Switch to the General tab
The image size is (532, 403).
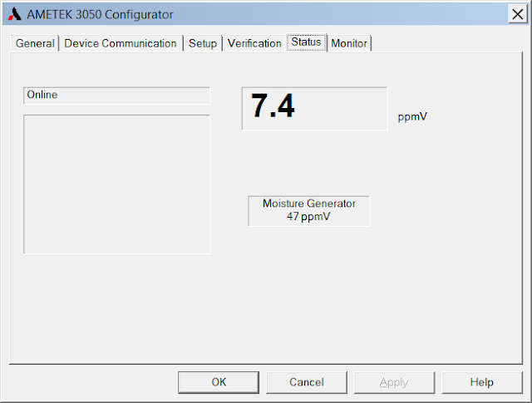click(35, 43)
